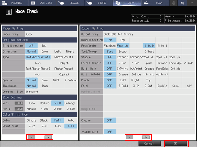Select 2->2 for Print Side
Viewport: 197px width, 147px height.
click(32, 126)
